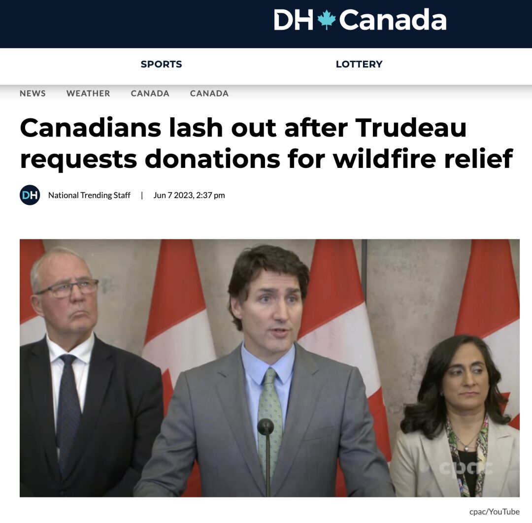Click the DH Canada logo in header
532x523 pixels.
pyautogui.click(x=360, y=20)
